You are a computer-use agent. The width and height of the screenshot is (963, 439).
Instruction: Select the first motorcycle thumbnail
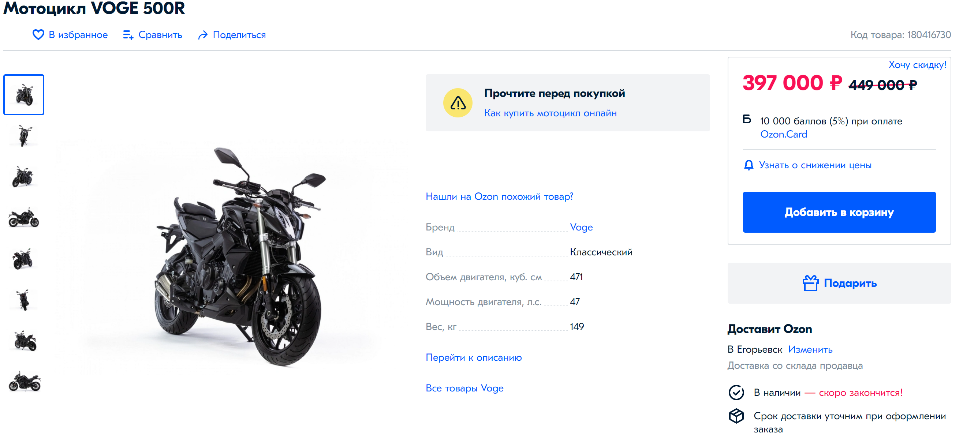click(x=24, y=94)
